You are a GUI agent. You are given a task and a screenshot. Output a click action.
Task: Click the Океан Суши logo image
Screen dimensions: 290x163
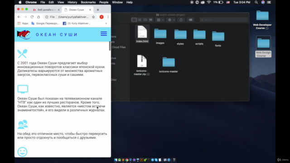(x=24, y=34)
